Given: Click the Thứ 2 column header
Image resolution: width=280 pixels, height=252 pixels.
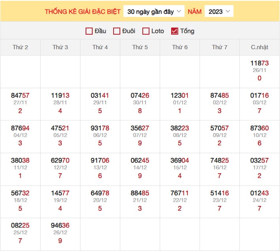Looking at the screenshot, I should pos(21,47).
